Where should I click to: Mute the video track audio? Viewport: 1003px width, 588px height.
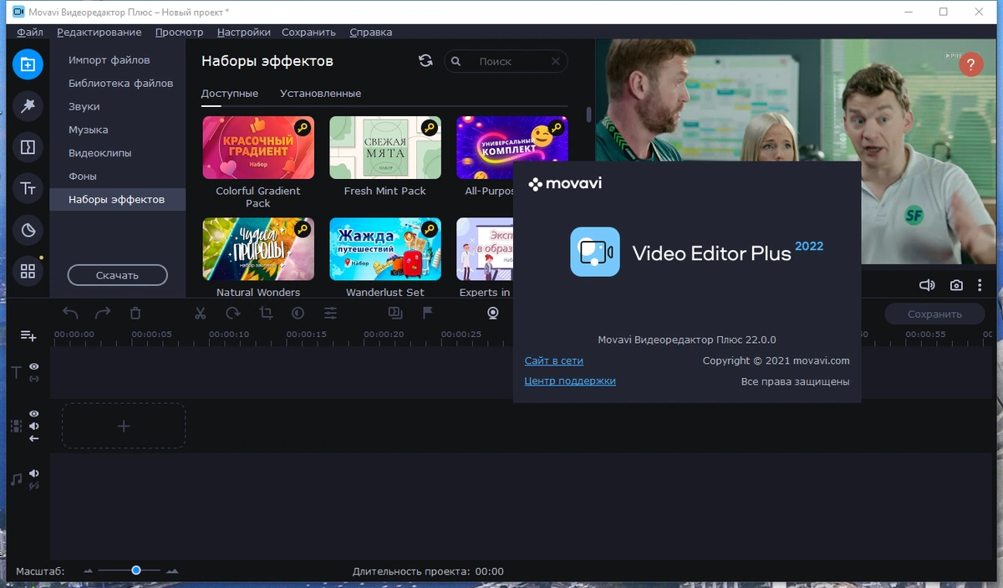click(34, 426)
